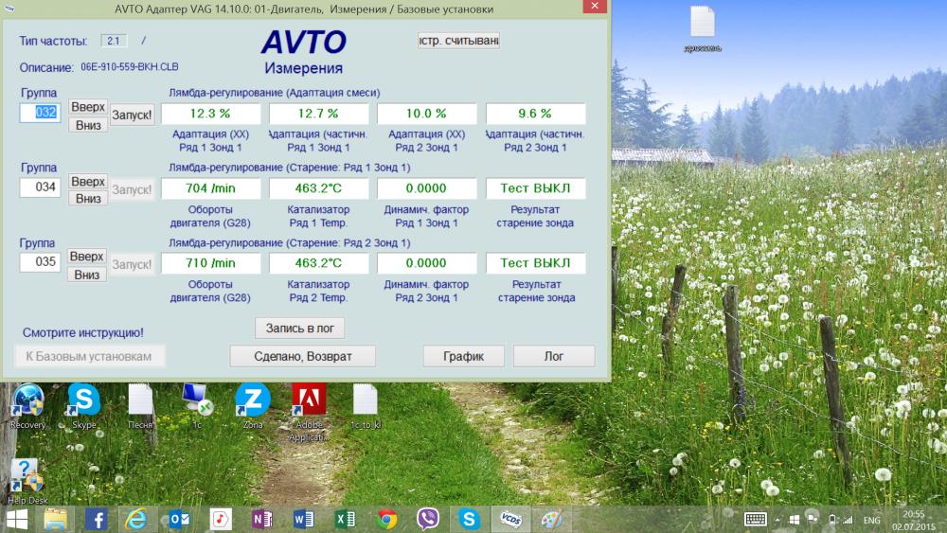947x533 pixels.
Task: Open VCDS icon in the taskbar
Action: point(510,519)
